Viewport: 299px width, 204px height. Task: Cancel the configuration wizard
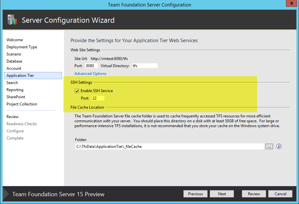pos(280,194)
